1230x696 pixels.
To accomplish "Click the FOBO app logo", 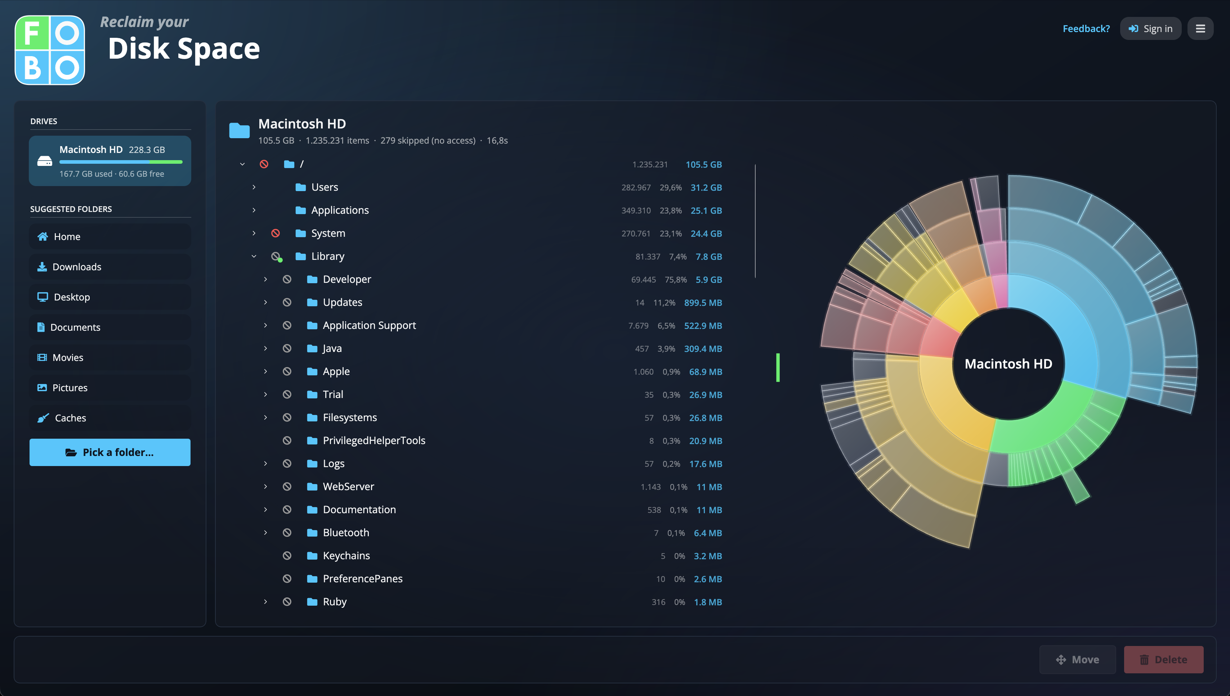I will tap(50, 50).
